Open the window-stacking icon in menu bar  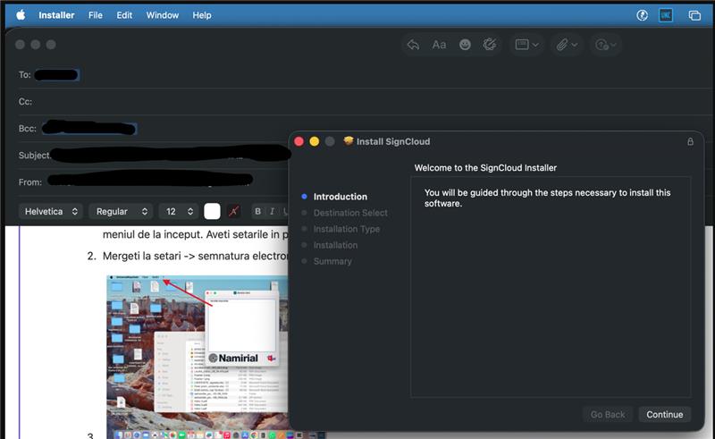tap(694, 15)
